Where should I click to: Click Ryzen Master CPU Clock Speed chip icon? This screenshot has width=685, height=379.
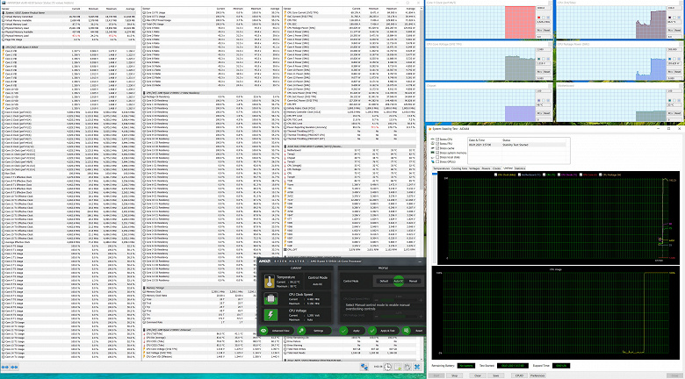(x=270, y=298)
